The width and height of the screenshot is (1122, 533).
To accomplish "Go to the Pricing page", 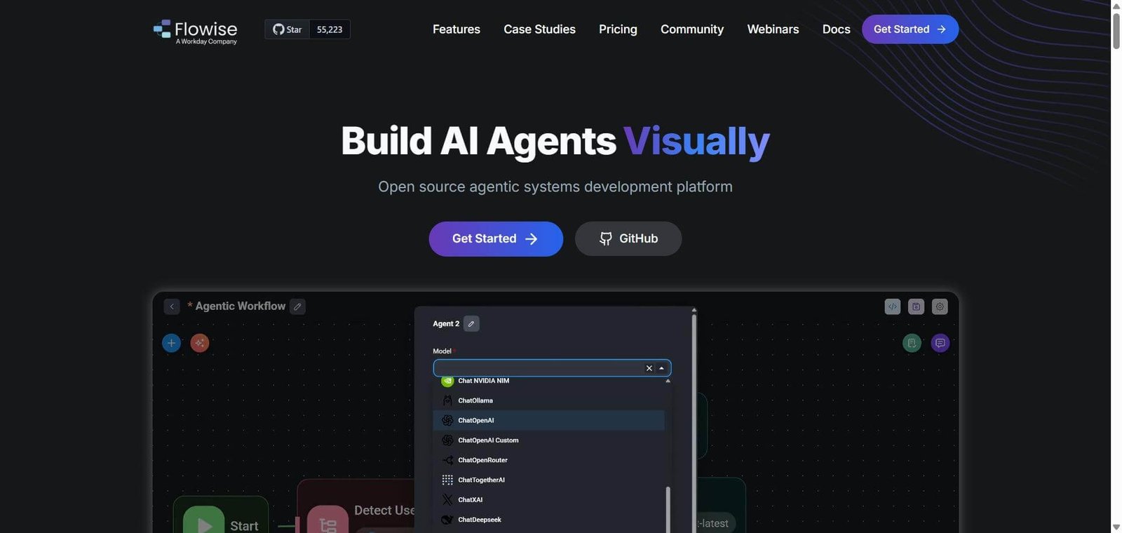I will (618, 29).
